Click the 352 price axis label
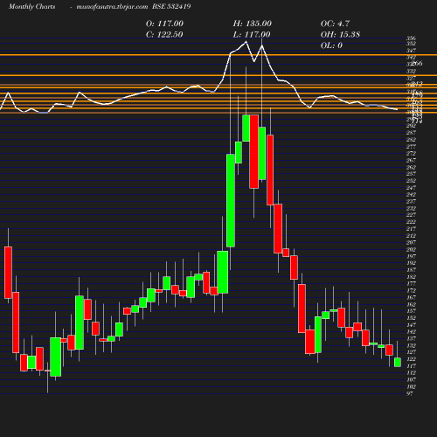Screen dimensions: 437x437 (411, 44)
